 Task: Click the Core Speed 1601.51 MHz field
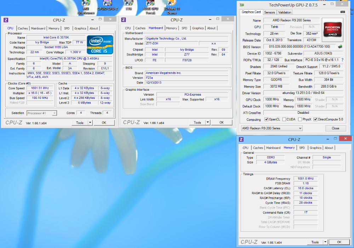[x=40, y=88]
